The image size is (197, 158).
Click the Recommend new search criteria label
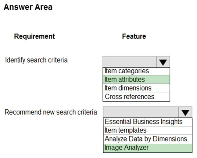[x=51, y=112]
